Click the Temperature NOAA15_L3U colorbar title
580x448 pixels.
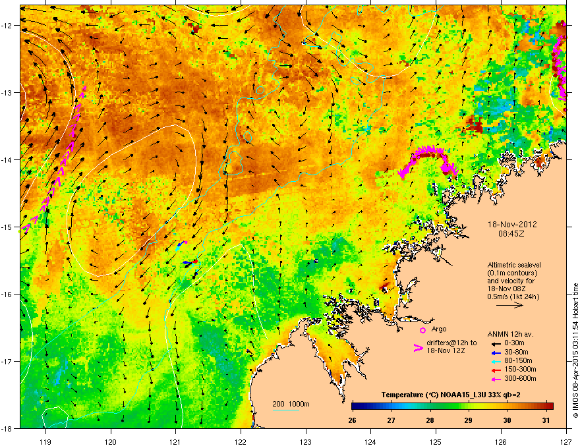[451, 395]
